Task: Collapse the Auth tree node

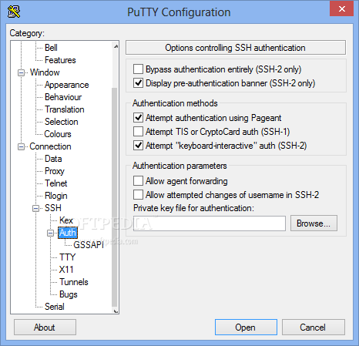Action: pyautogui.click(x=51, y=233)
